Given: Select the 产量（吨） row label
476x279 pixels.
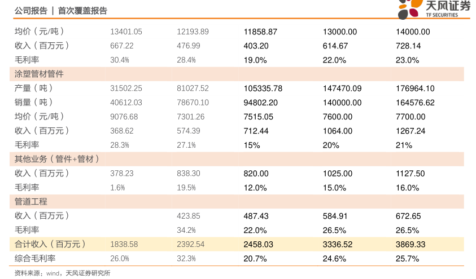Looking at the screenshot, I should coord(33,88).
